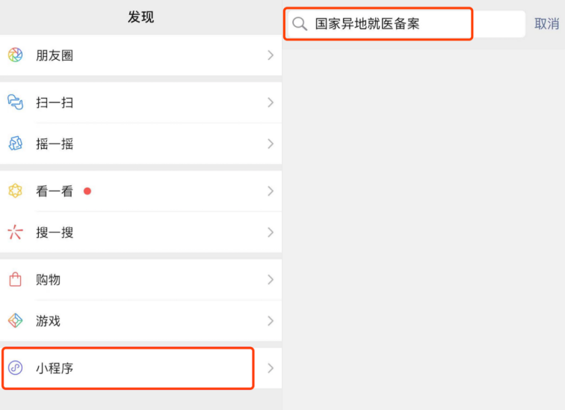The width and height of the screenshot is (565, 410).
Task: Tap the Scan (扫一扫) icon
Action: [x=15, y=102]
